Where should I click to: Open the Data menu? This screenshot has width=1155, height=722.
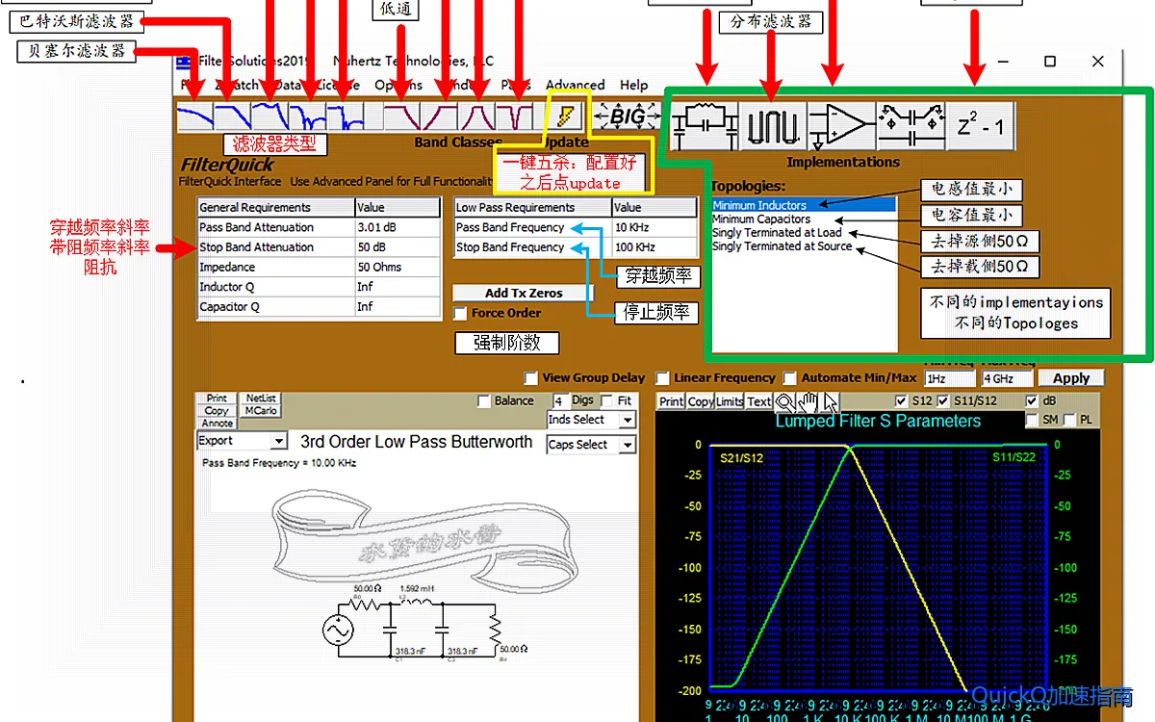287,85
